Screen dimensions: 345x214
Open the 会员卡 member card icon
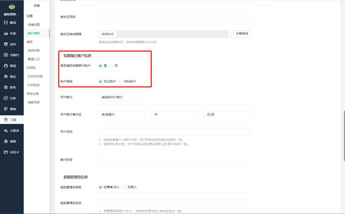coord(6,152)
